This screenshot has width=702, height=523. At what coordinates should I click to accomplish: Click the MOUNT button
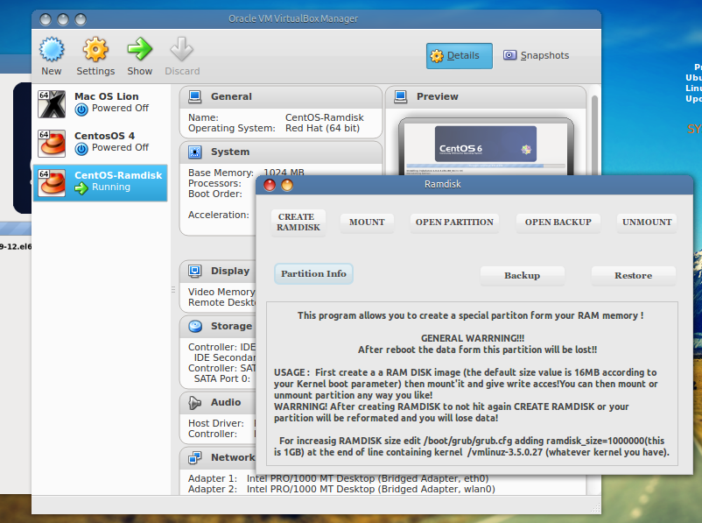click(x=367, y=223)
